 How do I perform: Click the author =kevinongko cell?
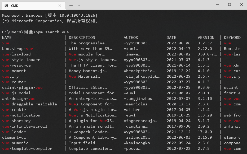pyautogui.click(x=137, y=143)
